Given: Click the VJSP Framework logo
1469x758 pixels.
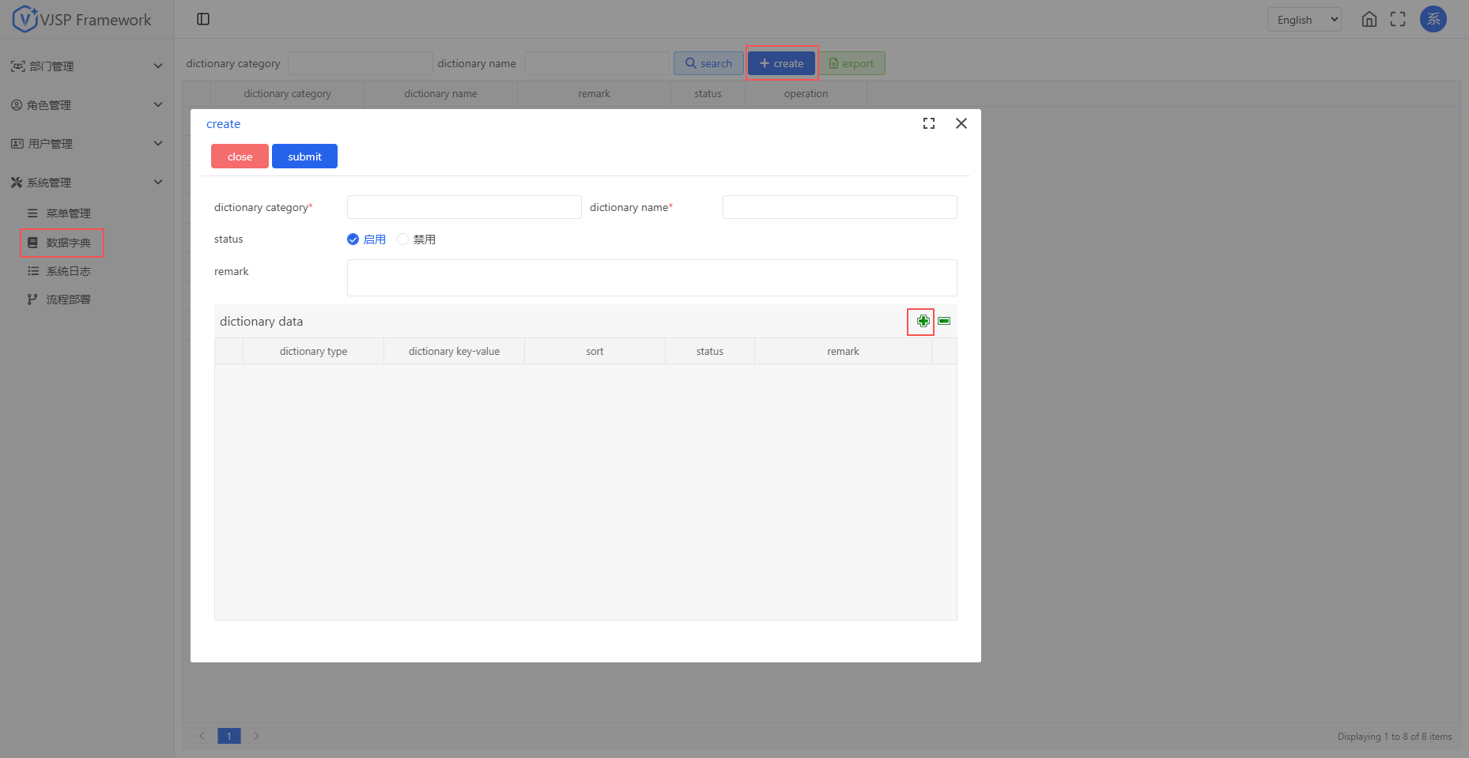Looking at the screenshot, I should (x=82, y=19).
